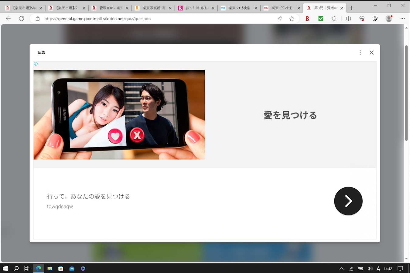The height and width of the screenshot is (273, 410).
Task: Open the ad's three-dot options menu
Action: 360,52
